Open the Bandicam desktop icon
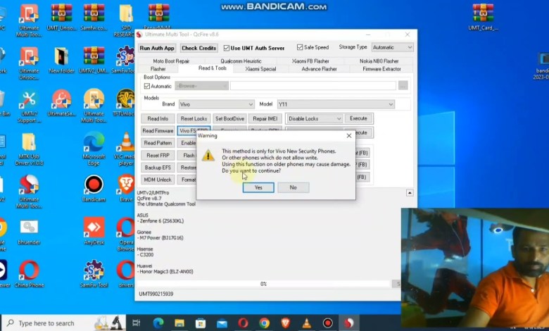This screenshot has height=331, width=549. [94, 186]
